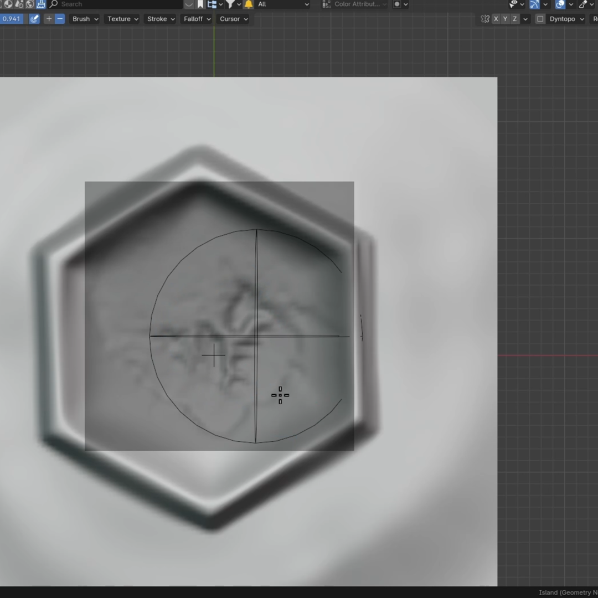
Task: Enable Dyntopo sculpting
Action: point(540,19)
